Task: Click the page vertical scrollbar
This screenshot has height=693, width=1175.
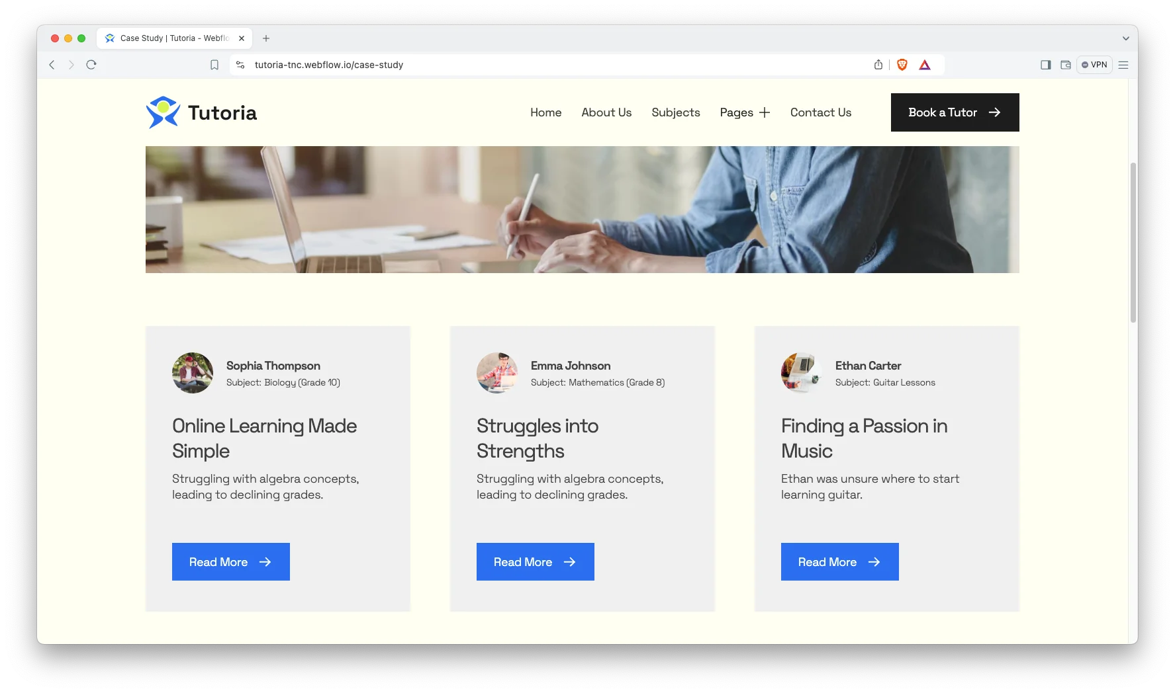Action: [1133, 243]
